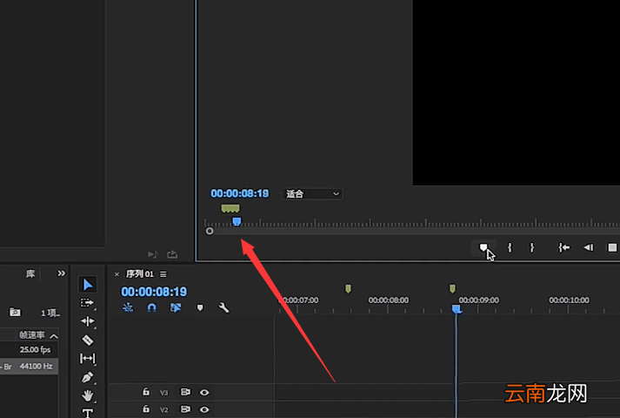Hide track V2 output eye
620x418 pixels.
(204, 409)
